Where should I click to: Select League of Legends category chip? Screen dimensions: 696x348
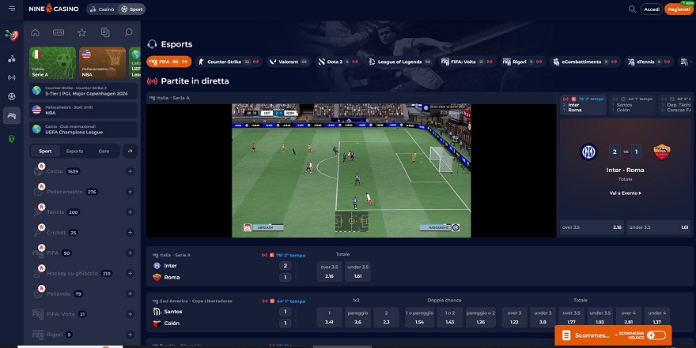pyautogui.click(x=400, y=62)
